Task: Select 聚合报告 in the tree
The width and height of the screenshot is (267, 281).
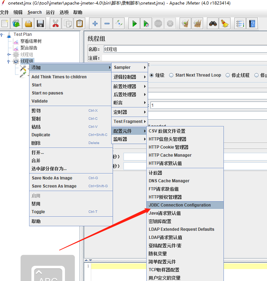Action: click(29, 48)
